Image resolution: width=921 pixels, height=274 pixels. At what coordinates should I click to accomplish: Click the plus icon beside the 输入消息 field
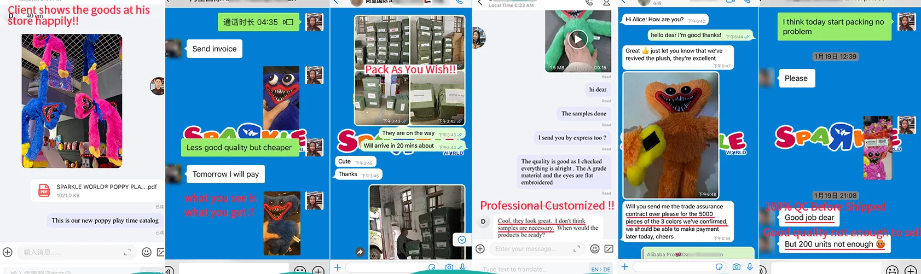point(8,252)
